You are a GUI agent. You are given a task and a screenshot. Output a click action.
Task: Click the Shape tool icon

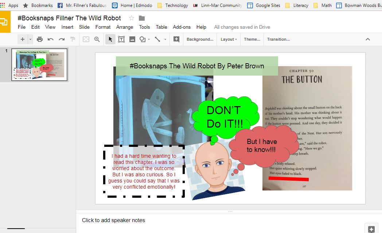(143, 39)
